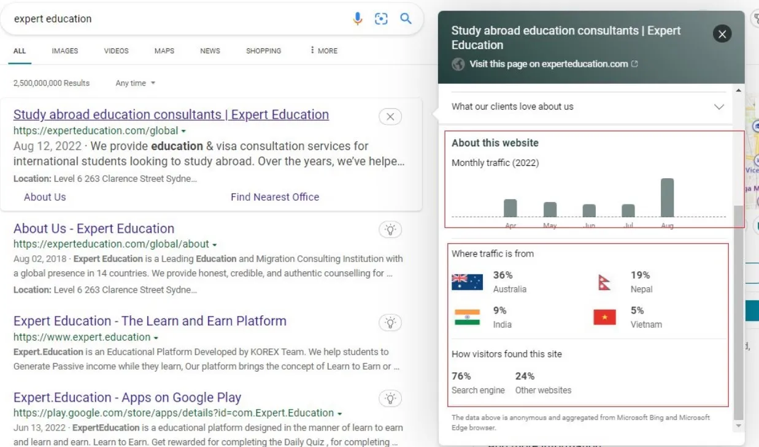Screen dimensions: 759x447
Task: Click the info panel scrollbar thumb
Action: pyautogui.click(x=738, y=312)
